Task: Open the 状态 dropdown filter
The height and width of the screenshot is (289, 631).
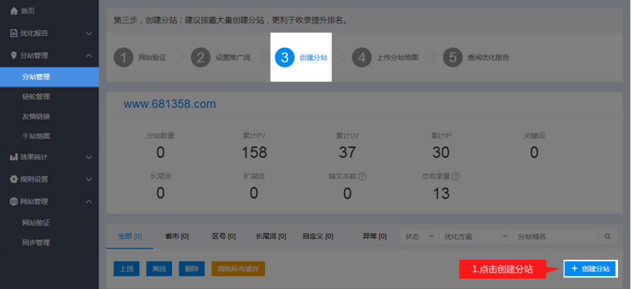Action: click(419, 237)
